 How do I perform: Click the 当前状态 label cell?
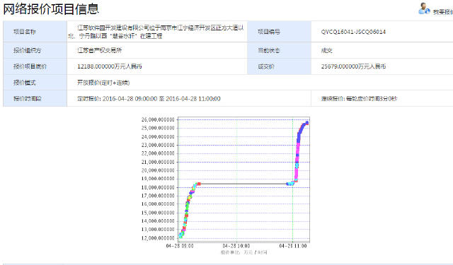[x=279, y=50]
